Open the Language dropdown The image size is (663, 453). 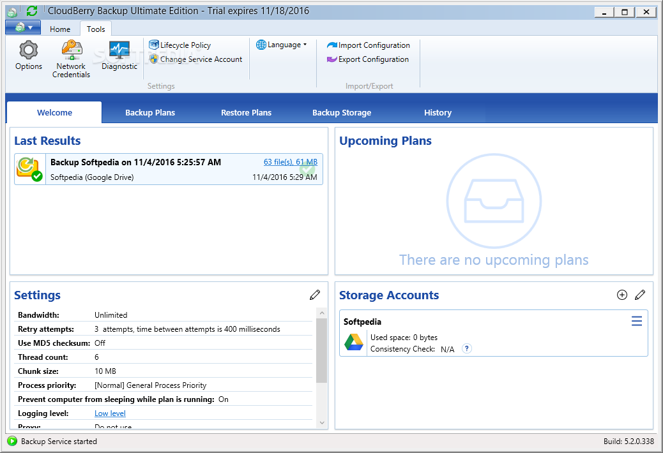click(x=282, y=45)
